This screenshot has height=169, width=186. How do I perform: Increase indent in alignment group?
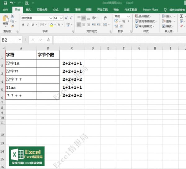(x=99, y=25)
